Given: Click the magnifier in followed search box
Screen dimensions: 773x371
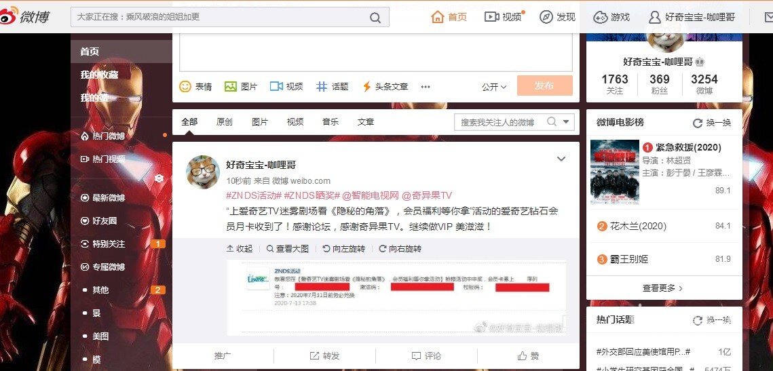Looking at the screenshot, I should pyautogui.click(x=552, y=121).
